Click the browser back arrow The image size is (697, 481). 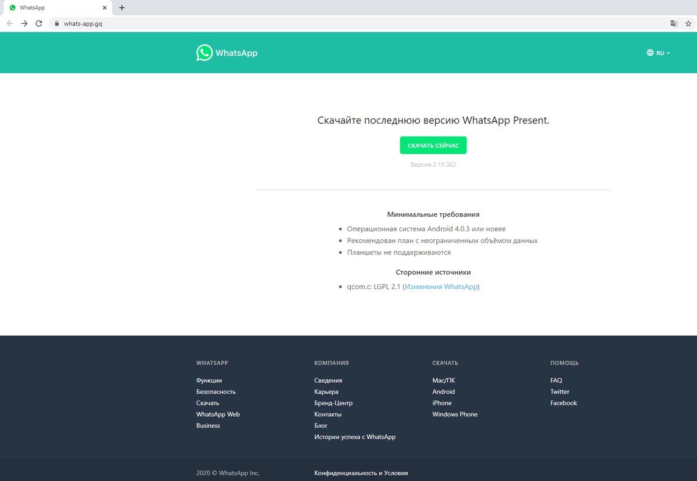pos(10,24)
